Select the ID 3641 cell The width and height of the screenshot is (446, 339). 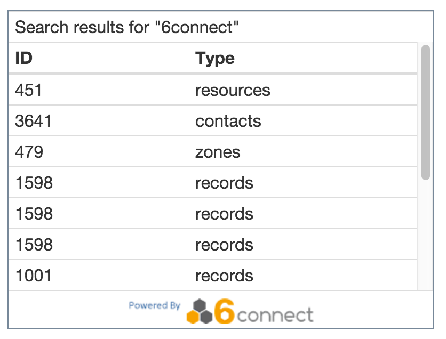point(34,121)
